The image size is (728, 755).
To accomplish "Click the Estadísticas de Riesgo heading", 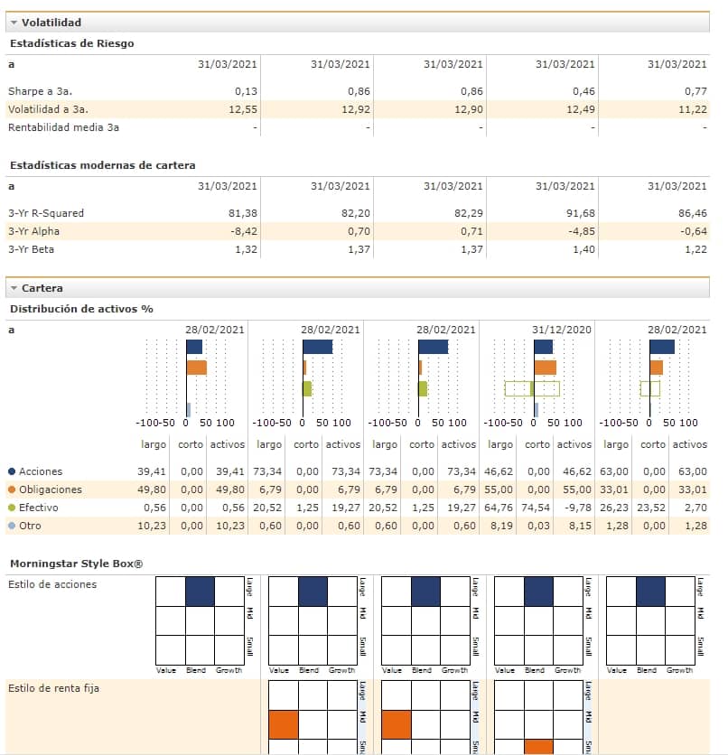I will click(71, 42).
